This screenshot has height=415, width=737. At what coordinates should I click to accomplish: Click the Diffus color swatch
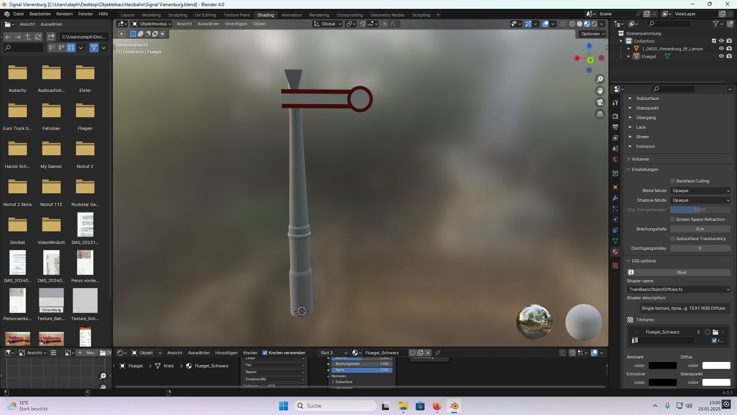tap(716, 365)
